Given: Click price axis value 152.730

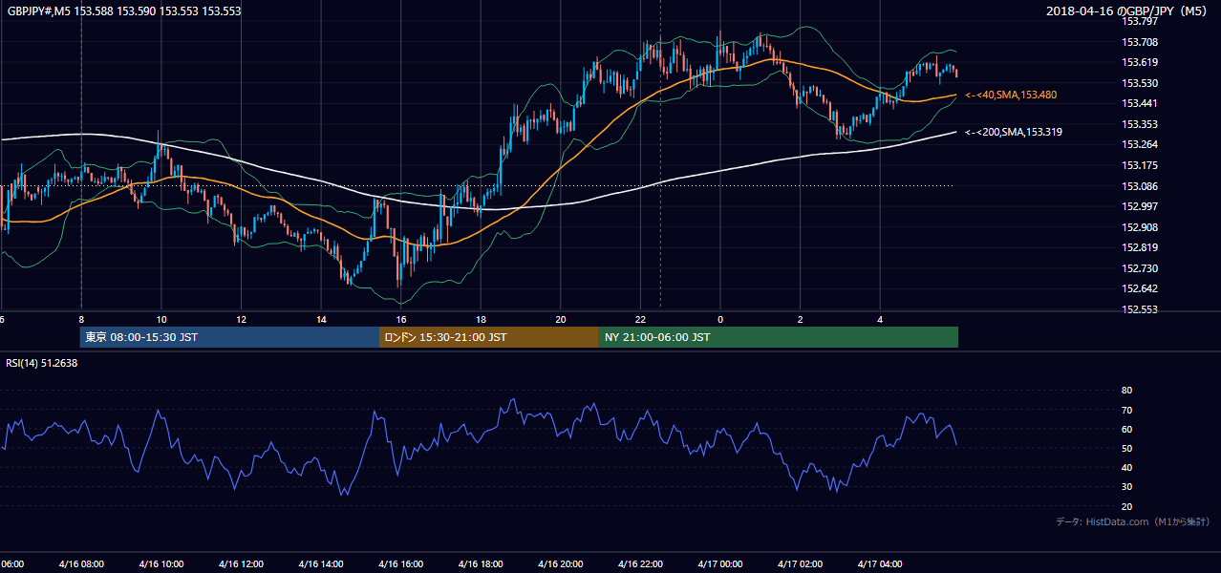Looking at the screenshot, I should [1139, 268].
